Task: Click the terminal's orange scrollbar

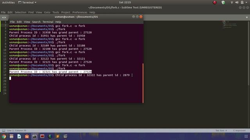Action: [143, 83]
